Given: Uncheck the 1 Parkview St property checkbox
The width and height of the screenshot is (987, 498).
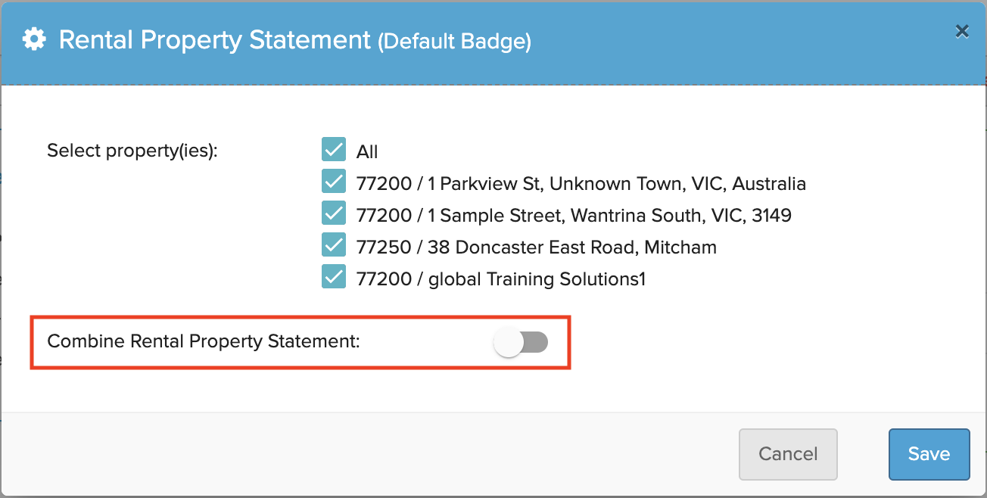Looking at the screenshot, I should click(x=334, y=182).
